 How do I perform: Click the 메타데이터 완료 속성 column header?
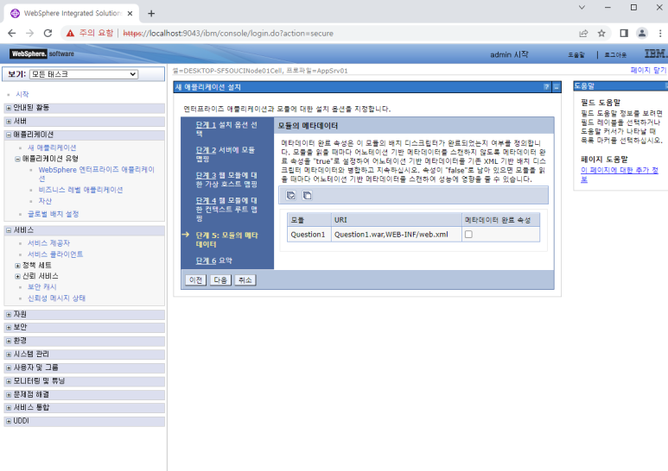tap(500, 220)
